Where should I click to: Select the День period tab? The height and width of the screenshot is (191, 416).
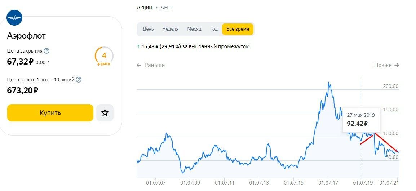pos(148,29)
